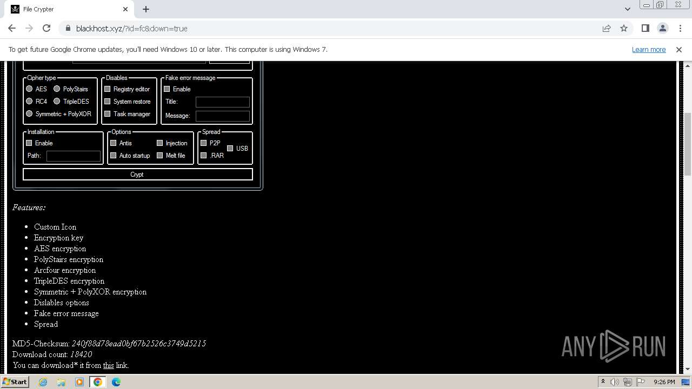Bookmark this page with the star icon
Screen dimensions: 692x389
tap(624, 28)
